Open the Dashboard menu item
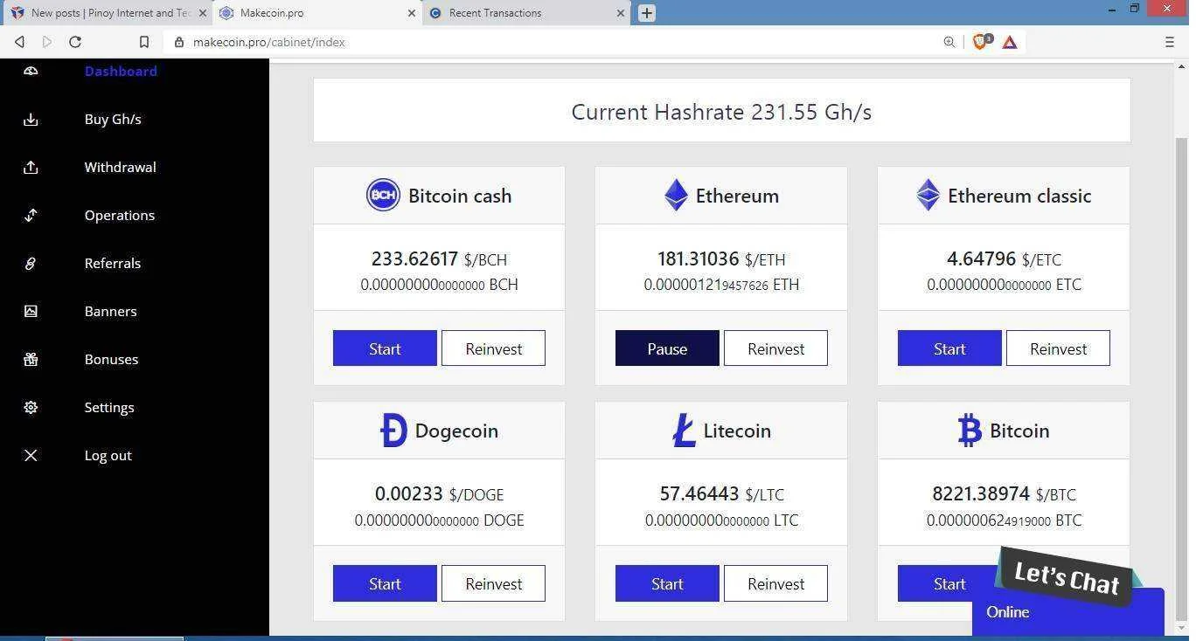This screenshot has height=641, width=1196. 121,72
